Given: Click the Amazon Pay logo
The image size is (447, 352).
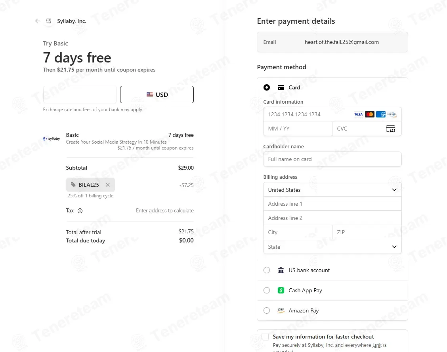Looking at the screenshot, I should tap(281, 311).
